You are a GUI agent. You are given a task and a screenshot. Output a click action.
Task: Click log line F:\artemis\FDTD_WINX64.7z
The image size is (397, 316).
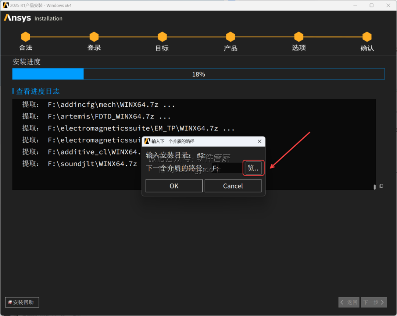[x=96, y=116]
